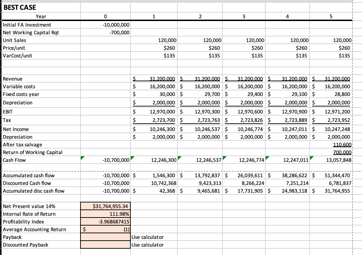Screen dimensions: 362x255
Task: Select the Profitability Index value -3.968687415
Action: 105,222
